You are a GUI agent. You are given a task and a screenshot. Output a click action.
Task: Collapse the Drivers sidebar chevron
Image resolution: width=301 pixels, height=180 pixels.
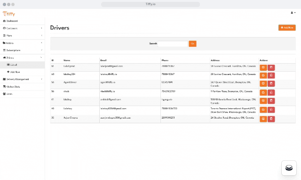[41, 57]
